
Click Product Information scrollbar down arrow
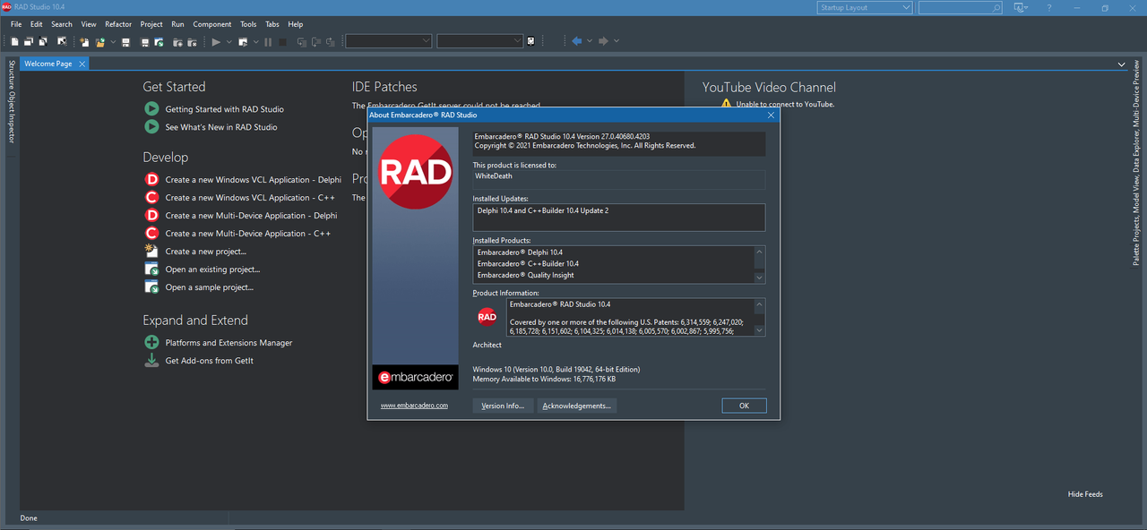tap(761, 329)
